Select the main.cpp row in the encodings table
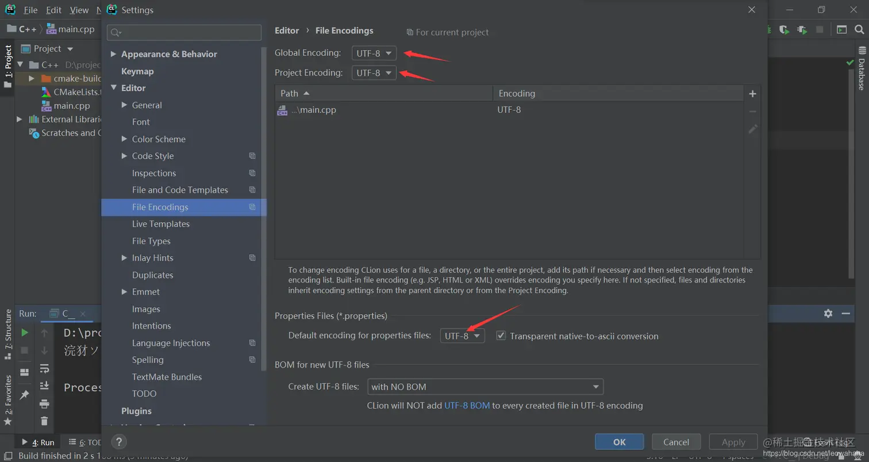The height and width of the screenshot is (462, 869). coord(509,110)
